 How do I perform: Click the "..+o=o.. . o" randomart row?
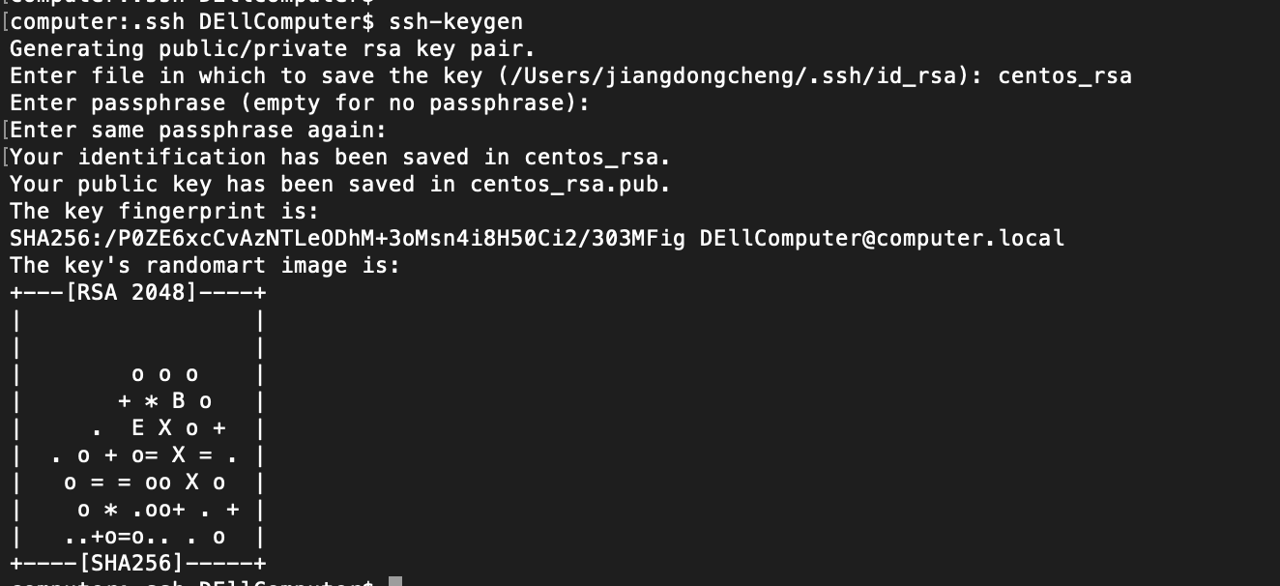tap(145, 536)
